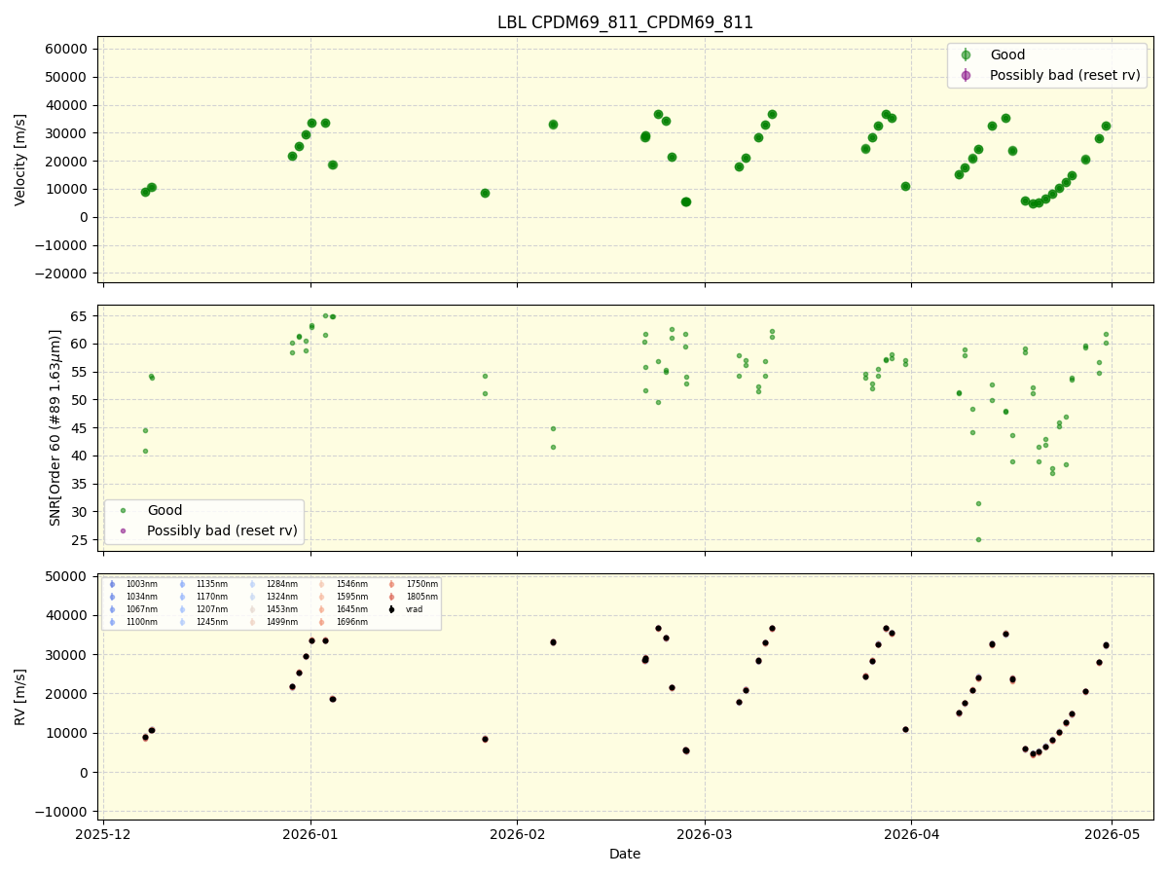
Task: Click the 1696nm legend marker
Action: (x=322, y=622)
